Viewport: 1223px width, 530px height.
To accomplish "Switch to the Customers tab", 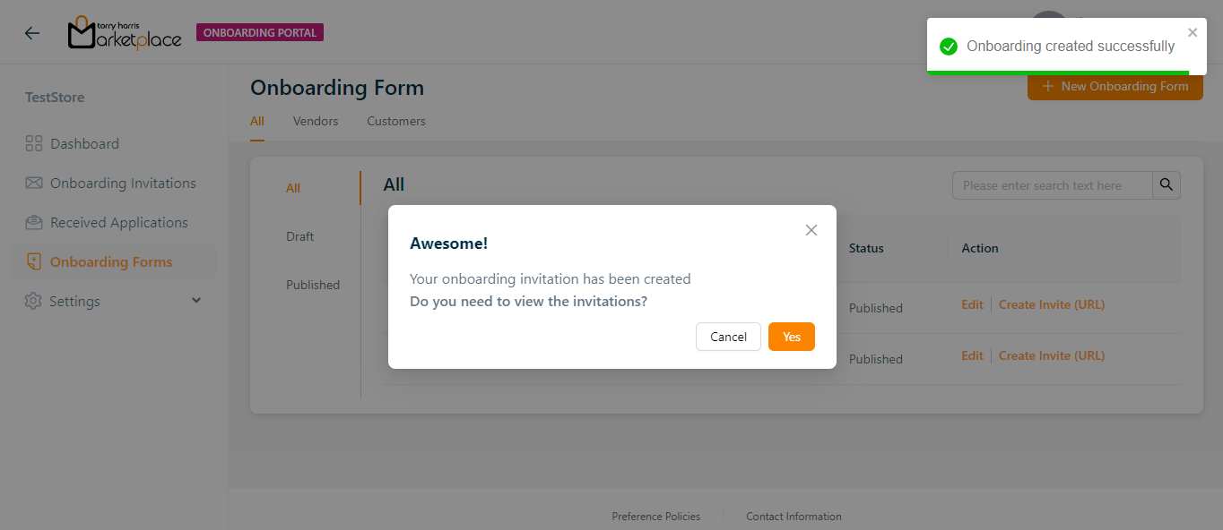I will click(x=396, y=121).
